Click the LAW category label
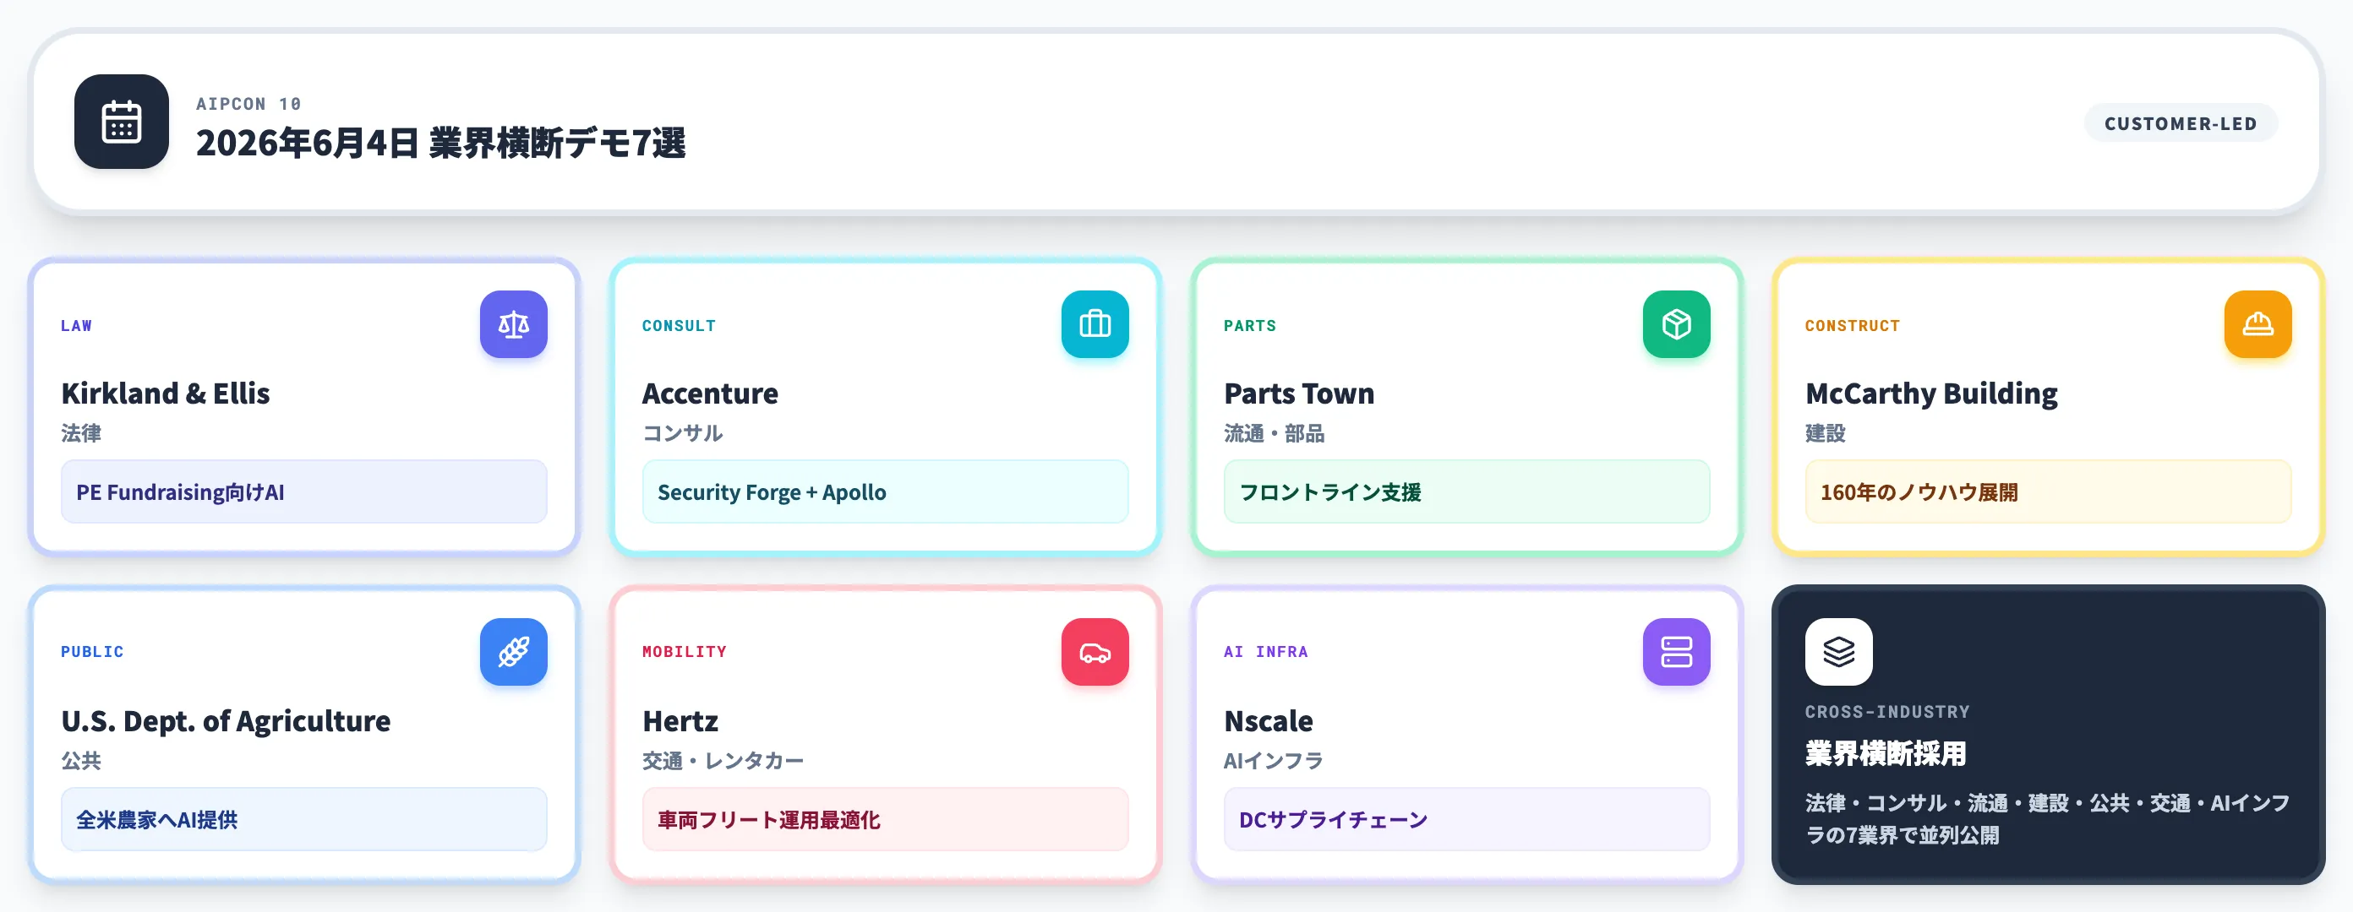 pyautogui.click(x=77, y=326)
